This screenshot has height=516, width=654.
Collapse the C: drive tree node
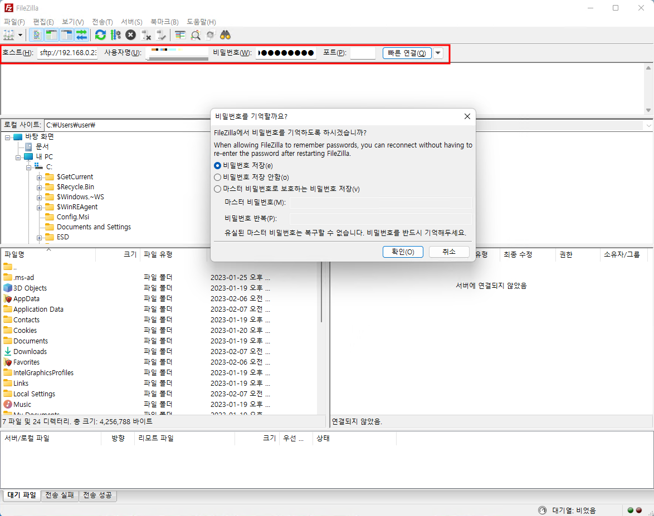(x=28, y=168)
